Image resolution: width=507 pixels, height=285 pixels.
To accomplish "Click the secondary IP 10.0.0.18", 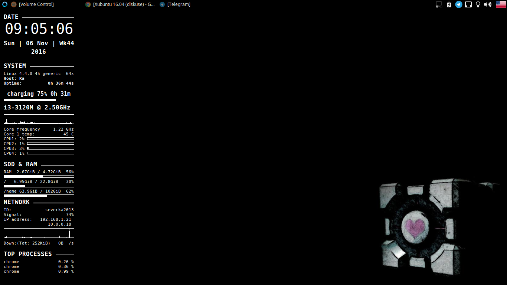I will 60,225.
